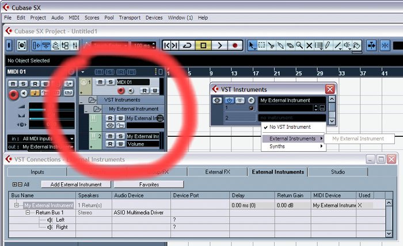Click the Record transport button
The width and height of the screenshot is (403, 246).
pyautogui.click(x=235, y=45)
